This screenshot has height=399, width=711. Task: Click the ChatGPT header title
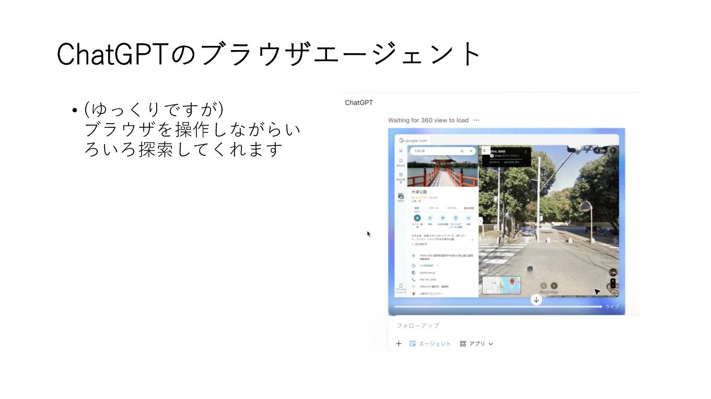(359, 103)
